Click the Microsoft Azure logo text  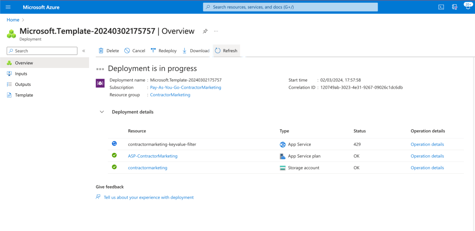pyautogui.click(x=41, y=7)
